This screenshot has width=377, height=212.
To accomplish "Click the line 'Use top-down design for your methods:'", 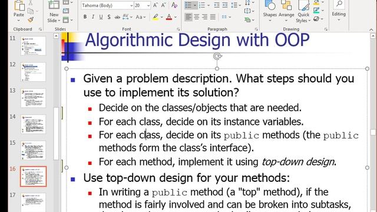I will click(x=187, y=178).
